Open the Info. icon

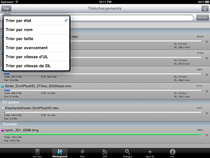click(172, 152)
